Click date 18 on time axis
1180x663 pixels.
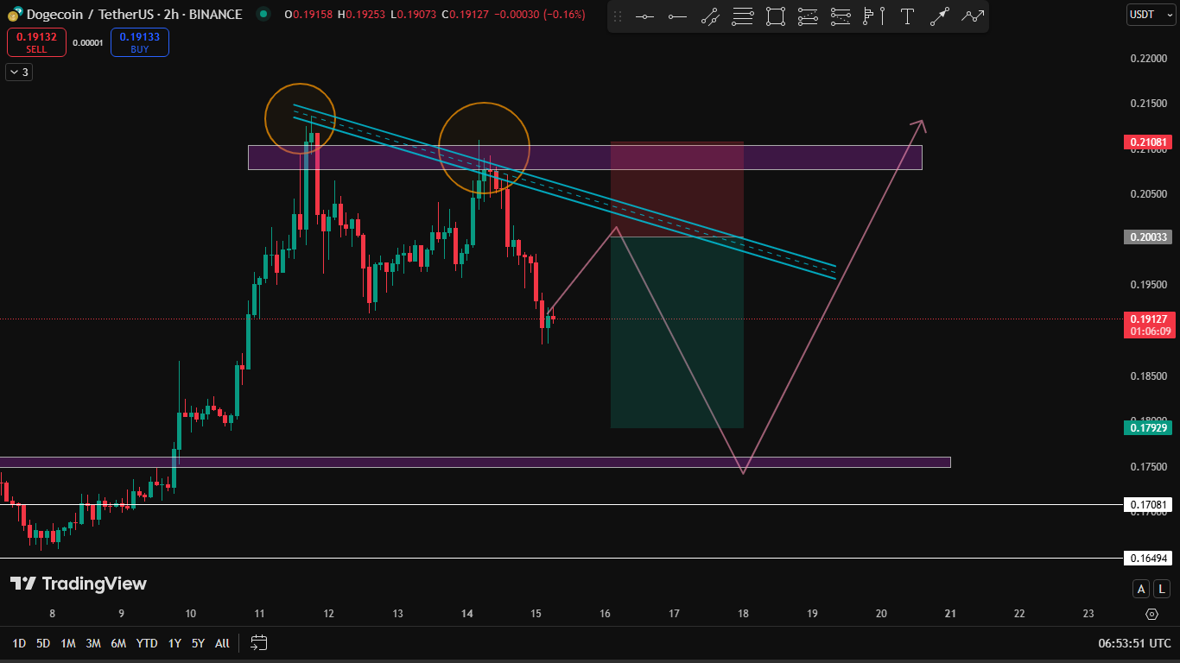743,614
